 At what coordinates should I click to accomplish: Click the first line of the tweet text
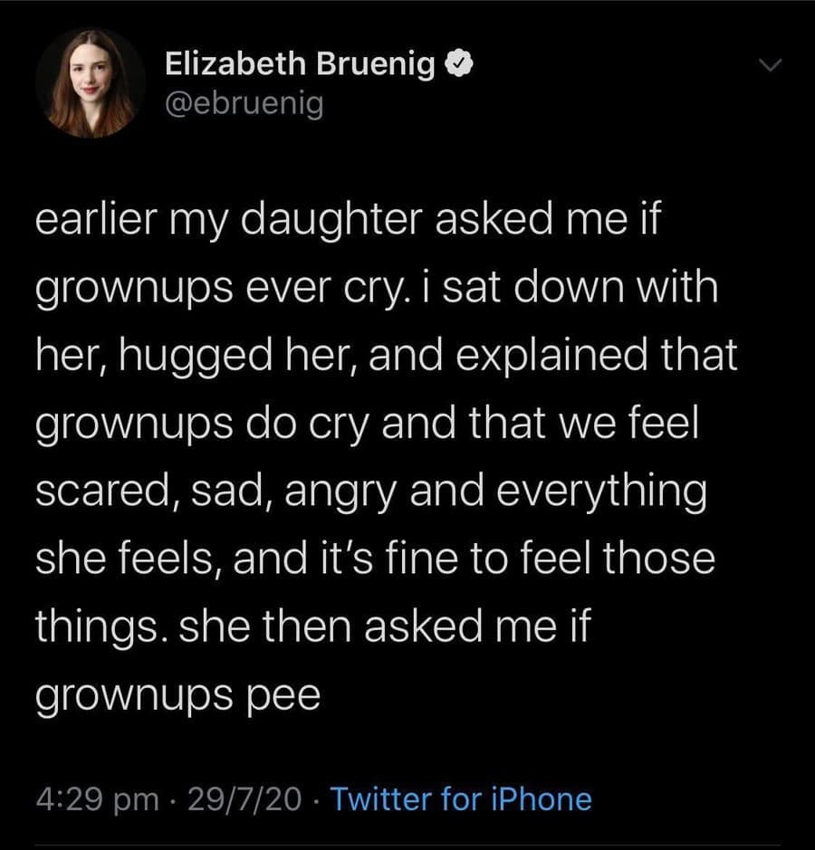[349, 217]
